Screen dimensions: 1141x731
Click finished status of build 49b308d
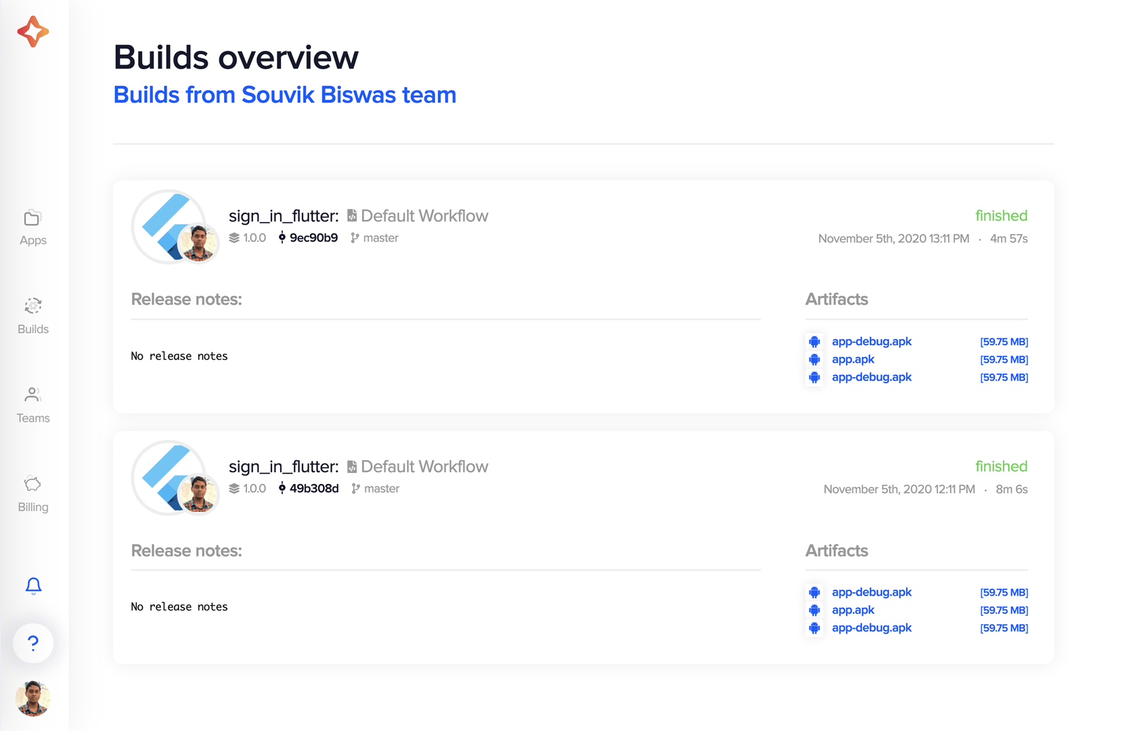(1001, 466)
